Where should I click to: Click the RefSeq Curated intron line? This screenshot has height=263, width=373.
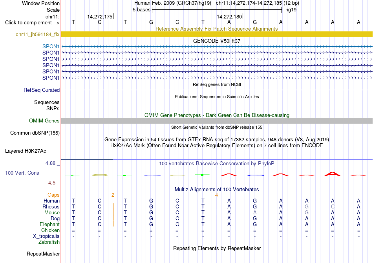point(217,90)
